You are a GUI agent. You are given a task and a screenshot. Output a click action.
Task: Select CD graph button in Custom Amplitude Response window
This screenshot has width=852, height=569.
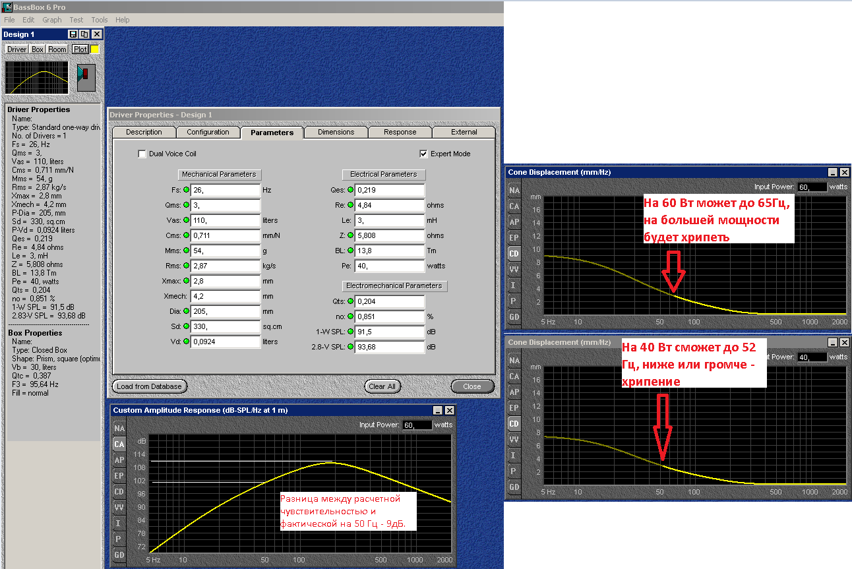[x=119, y=492]
